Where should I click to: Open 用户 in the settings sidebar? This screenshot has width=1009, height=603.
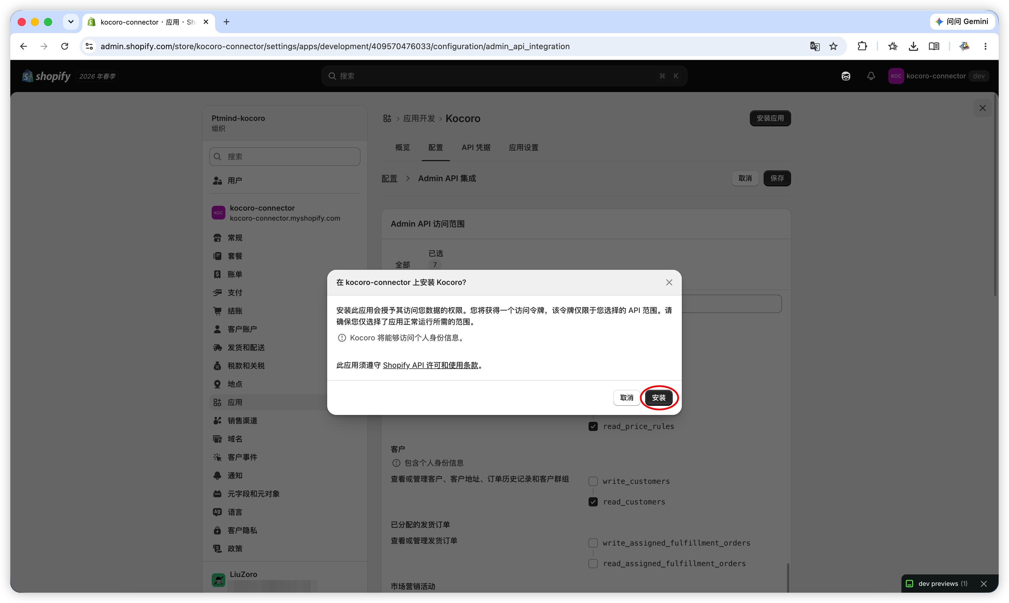[285, 180]
